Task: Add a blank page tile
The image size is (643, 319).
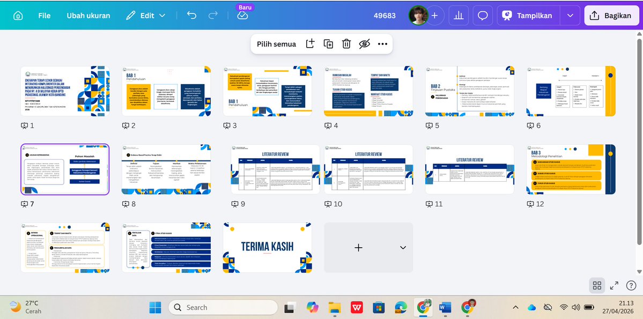Action: click(x=358, y=248)
